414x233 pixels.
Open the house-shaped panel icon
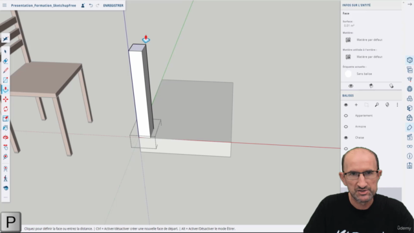click(409, 118)
